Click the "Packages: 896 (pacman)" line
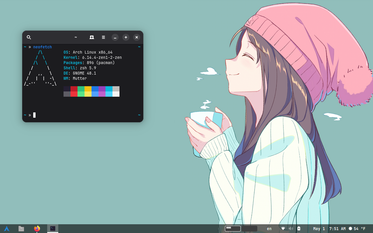 [89, 63]
